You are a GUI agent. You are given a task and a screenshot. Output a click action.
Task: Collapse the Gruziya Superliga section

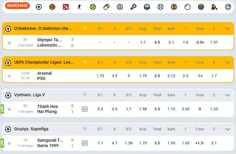[228, 129]
